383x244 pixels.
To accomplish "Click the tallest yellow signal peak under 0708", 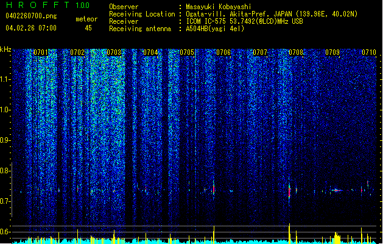I will [289, 233].
